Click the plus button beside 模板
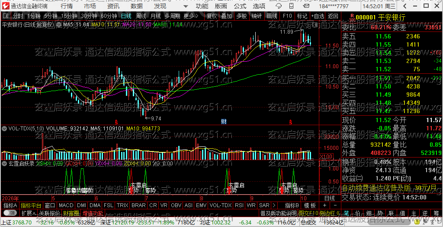This screenshot has width=443, height=227. coord(324,205)
